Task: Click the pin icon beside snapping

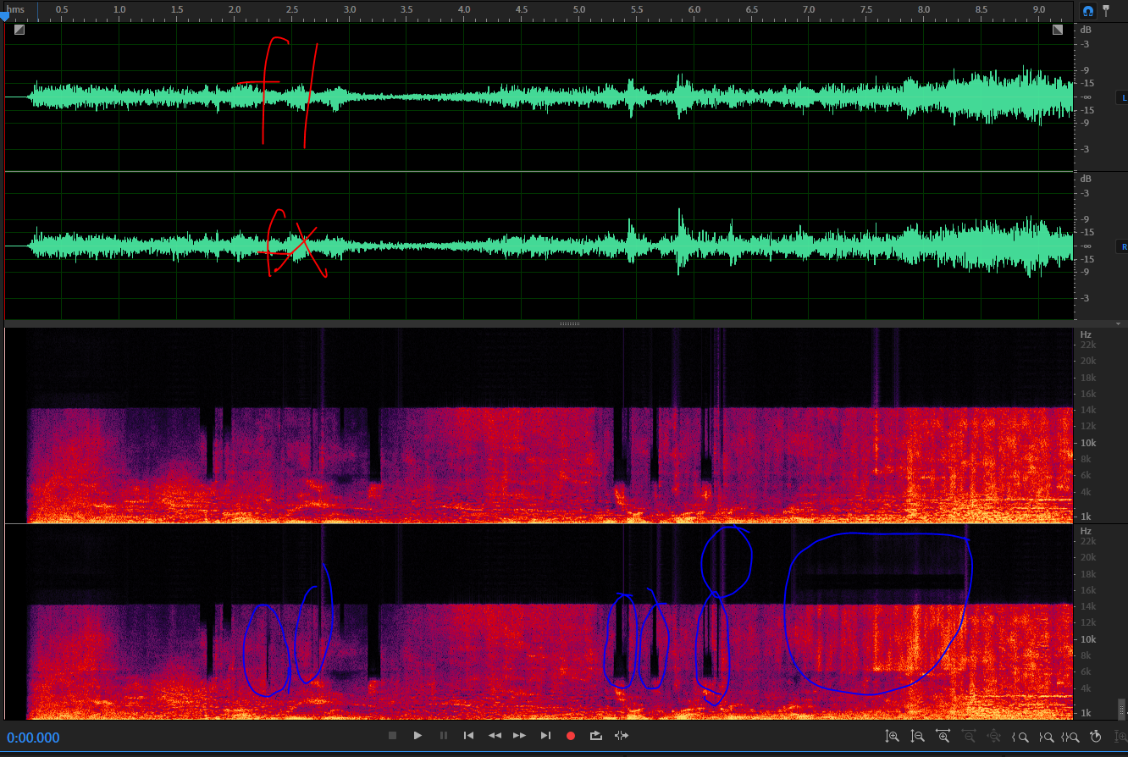Action: (x=1105, y=11)
